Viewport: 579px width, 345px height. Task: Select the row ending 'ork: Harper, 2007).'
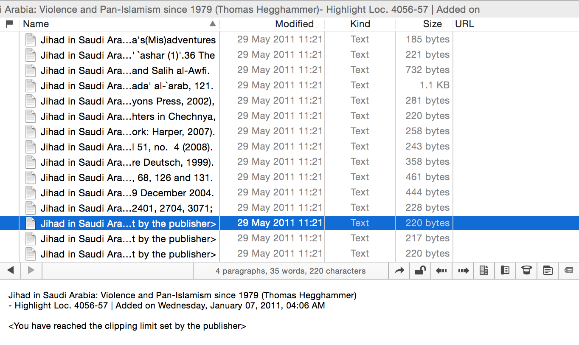tap(289, 131)
